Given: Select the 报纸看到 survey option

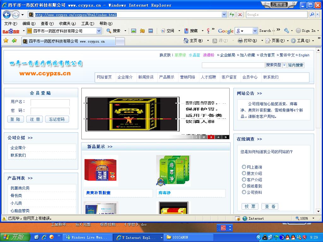Looking at the screenshot, I should click(244, 186).
